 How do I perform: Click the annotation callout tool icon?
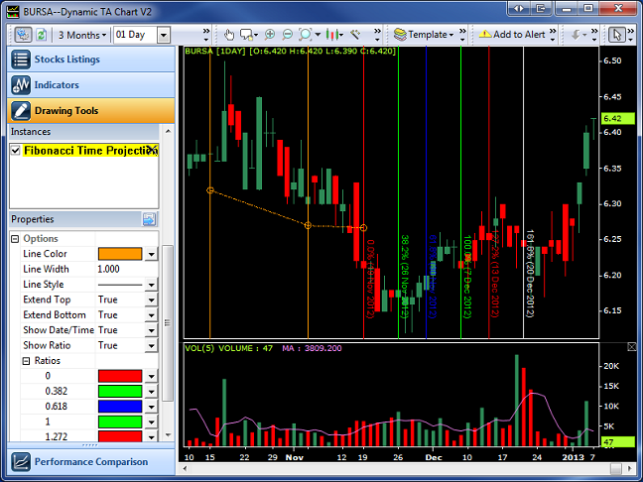(247, 35)
